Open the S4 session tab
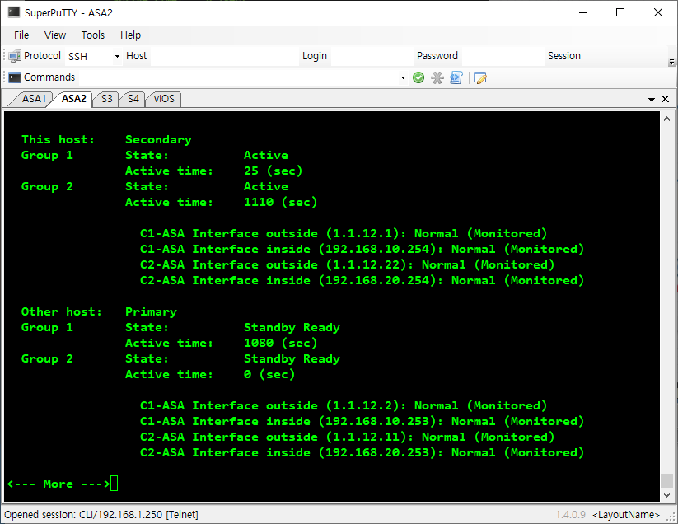This screenshot has height=524, width=678. (133, 99)
